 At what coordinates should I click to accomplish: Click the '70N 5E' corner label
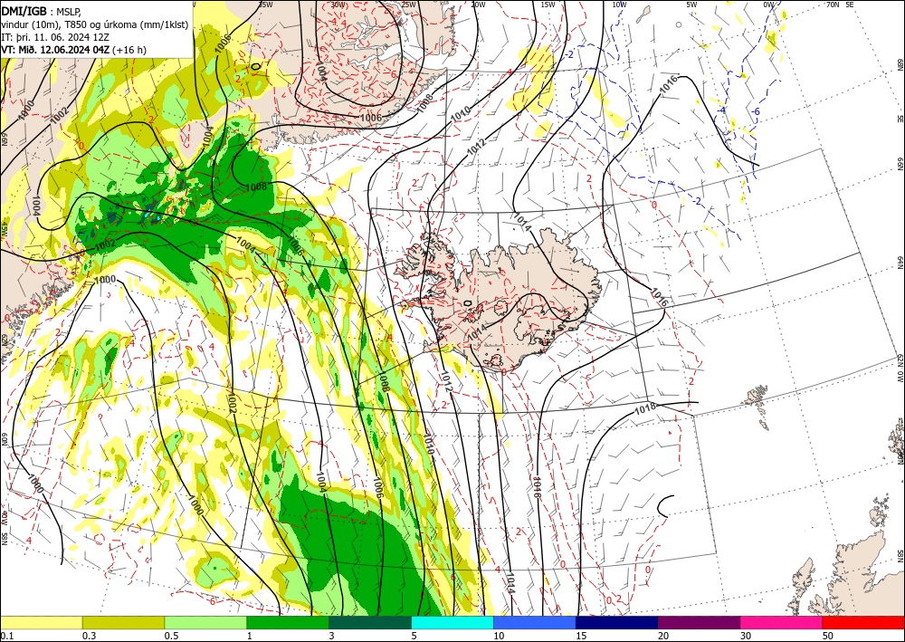click(x=840, y=5)
